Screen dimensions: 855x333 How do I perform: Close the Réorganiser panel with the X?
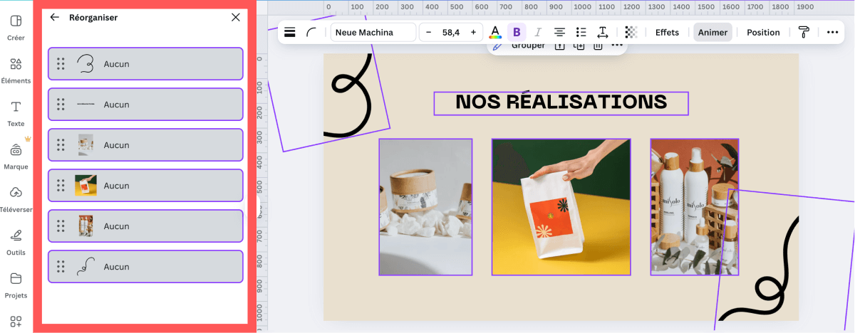click(x=236, y=17)
